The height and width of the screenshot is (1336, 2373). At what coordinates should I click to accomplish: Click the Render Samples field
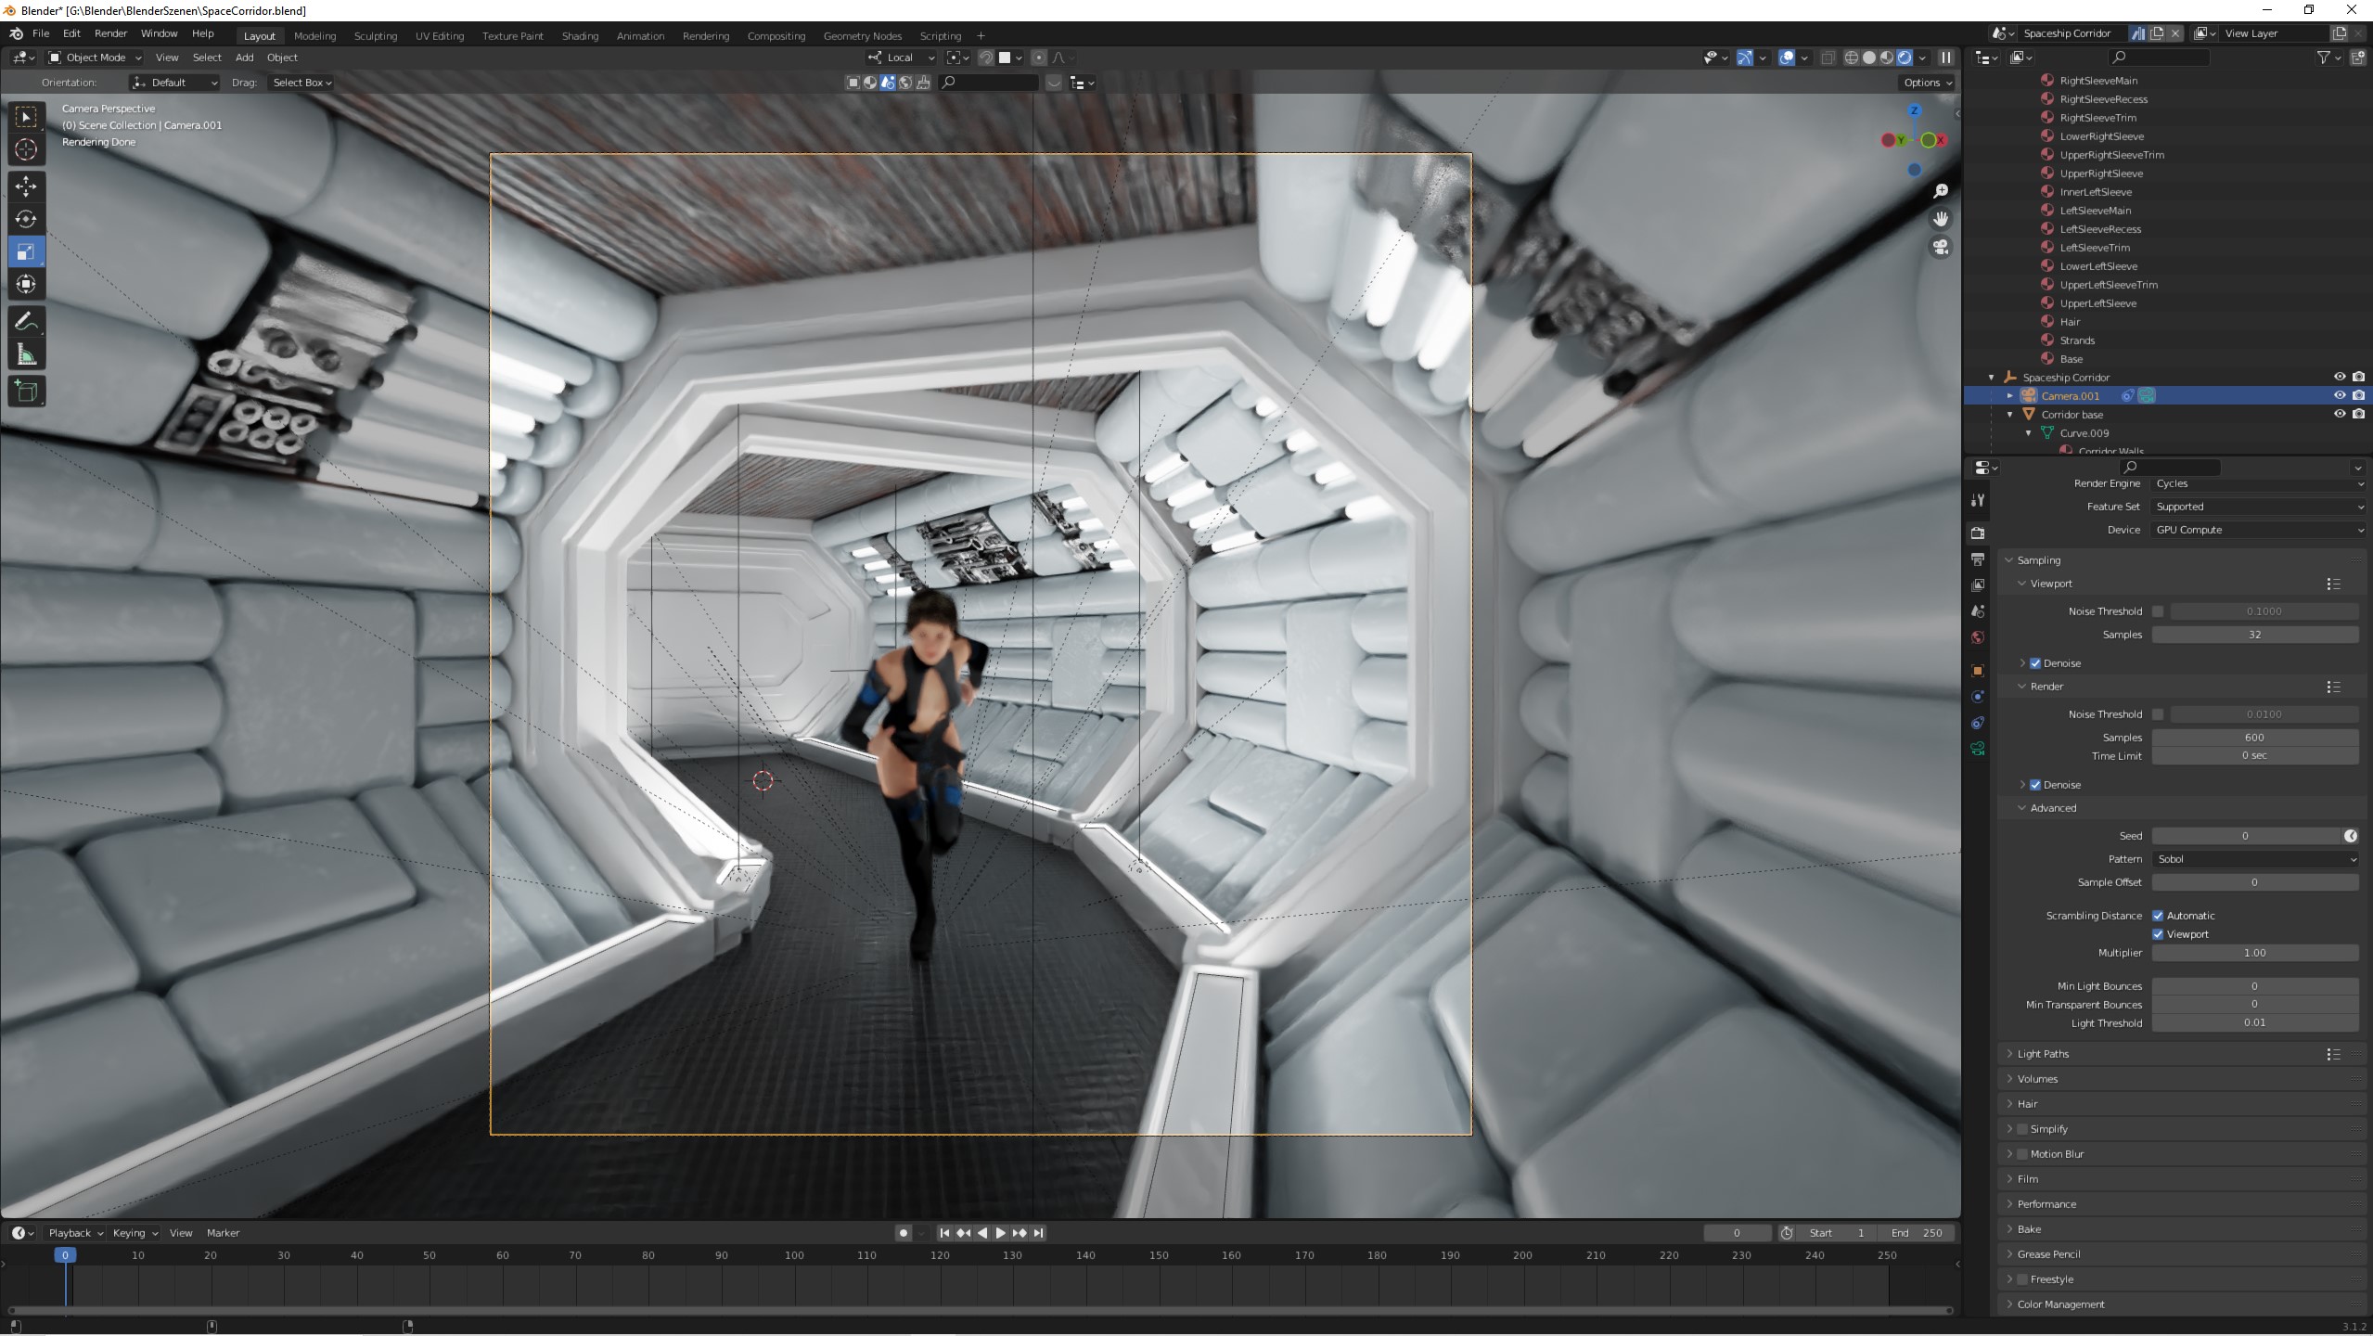(x=2254, y=738)
